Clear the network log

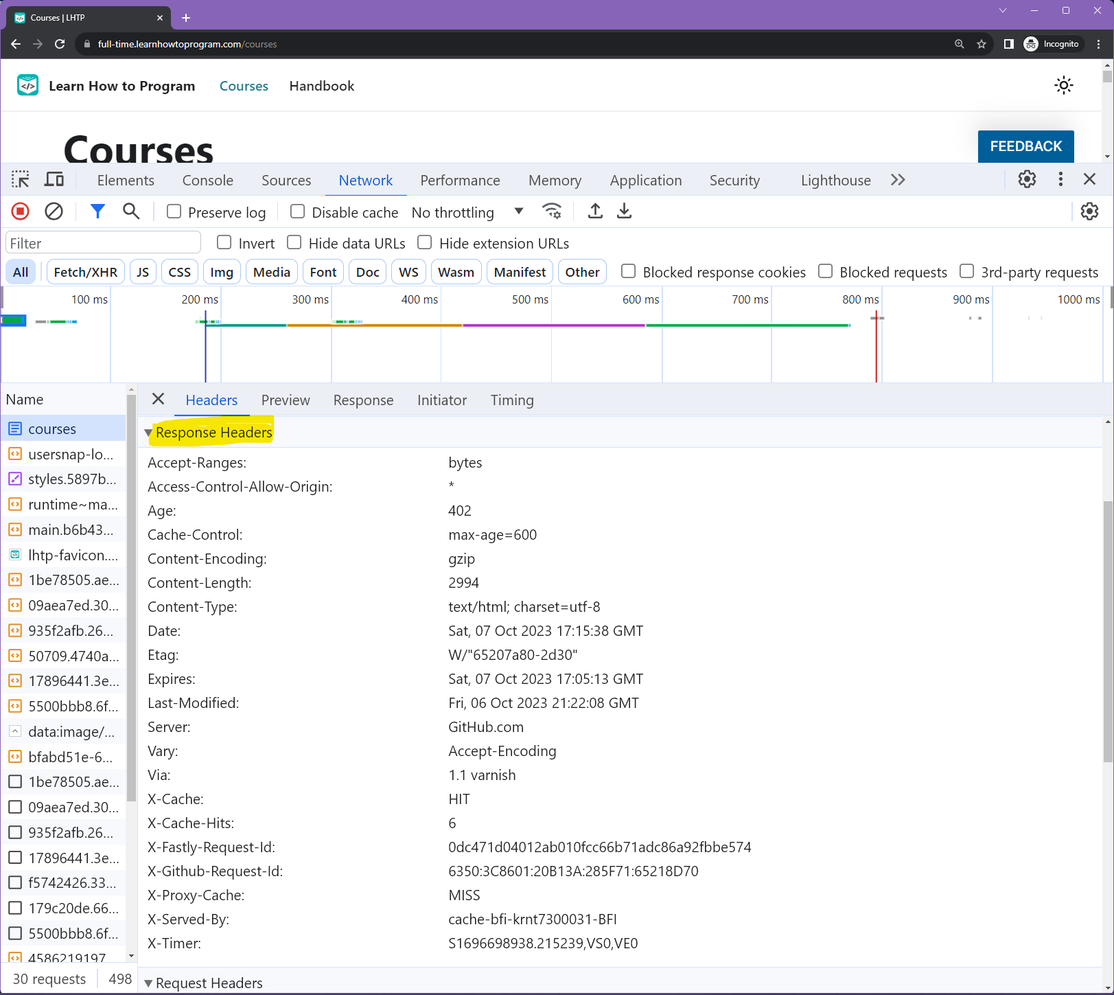[54, 211]
